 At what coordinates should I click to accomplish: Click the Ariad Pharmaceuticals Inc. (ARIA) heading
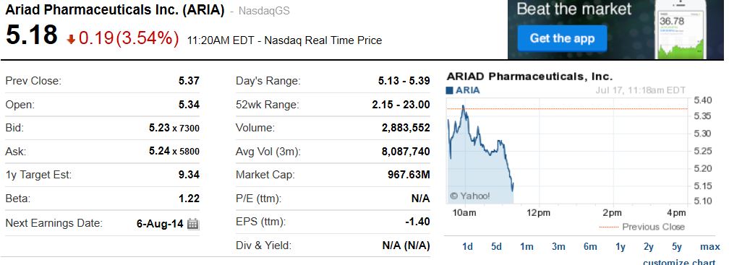pyautogui.click(x=115, y=9)
